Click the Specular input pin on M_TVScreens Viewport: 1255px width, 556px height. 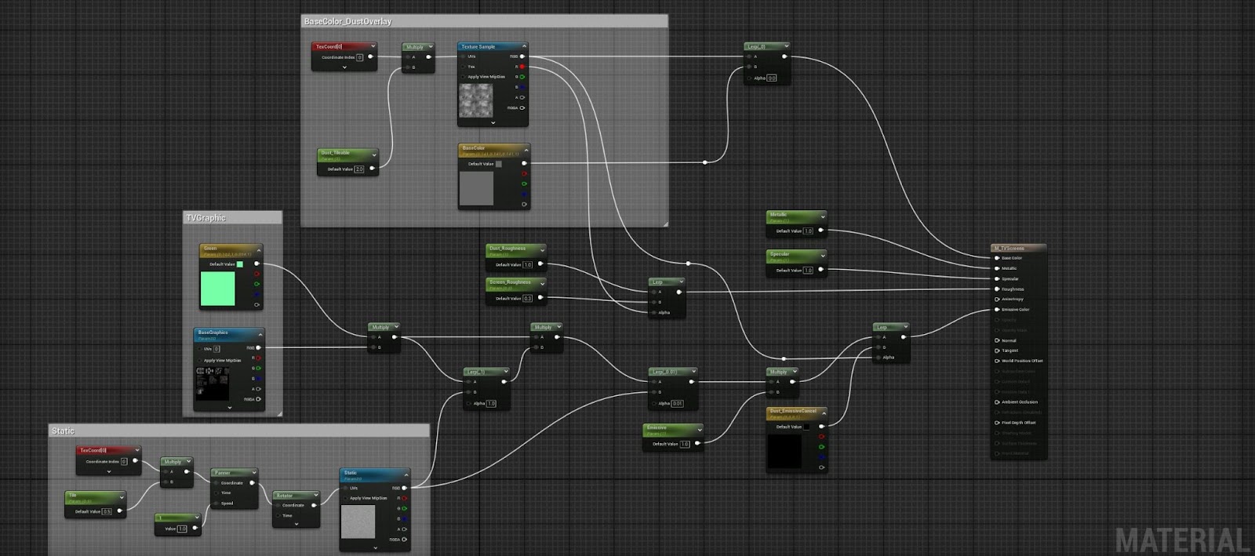(997, 278)
